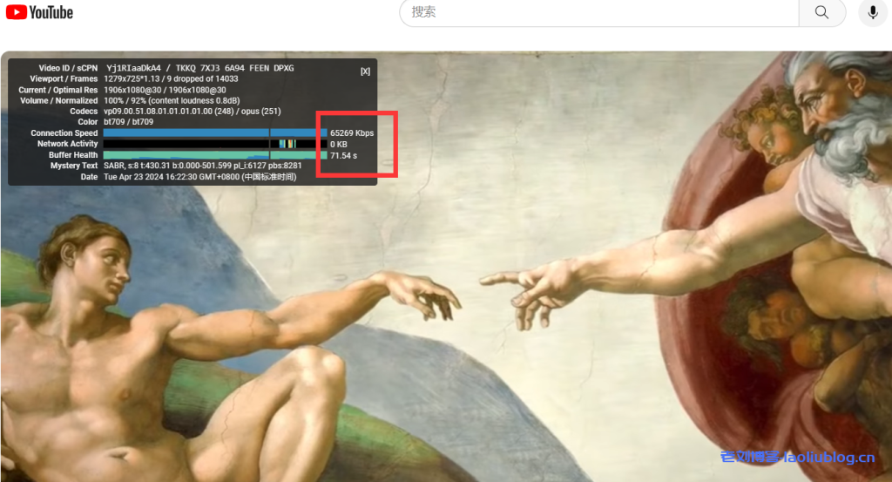
Task: Focus the 搜索 search input field
Action: (601, 12)
